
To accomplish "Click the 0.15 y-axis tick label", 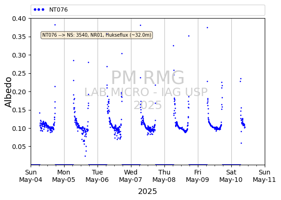I will click(19, 110).
